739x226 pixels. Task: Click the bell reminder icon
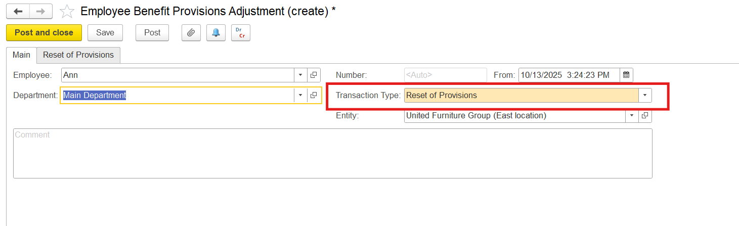click(216, 32)
